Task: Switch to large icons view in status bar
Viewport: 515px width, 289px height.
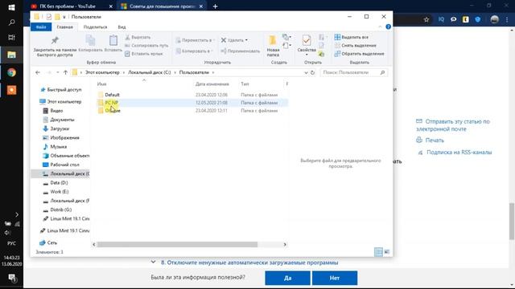Action: click(386, 251)
